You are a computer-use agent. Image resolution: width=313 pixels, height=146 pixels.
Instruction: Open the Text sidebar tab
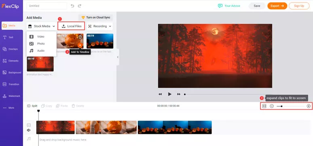pos(8,37)
